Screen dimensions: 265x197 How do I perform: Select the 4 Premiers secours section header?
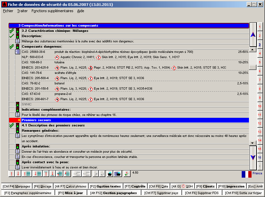pos(129,120)
